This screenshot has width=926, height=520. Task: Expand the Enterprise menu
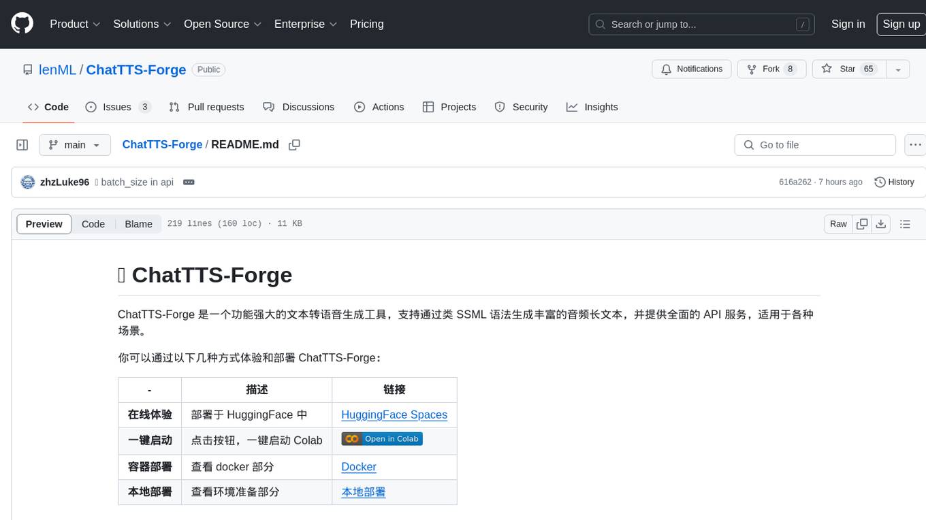306,24
